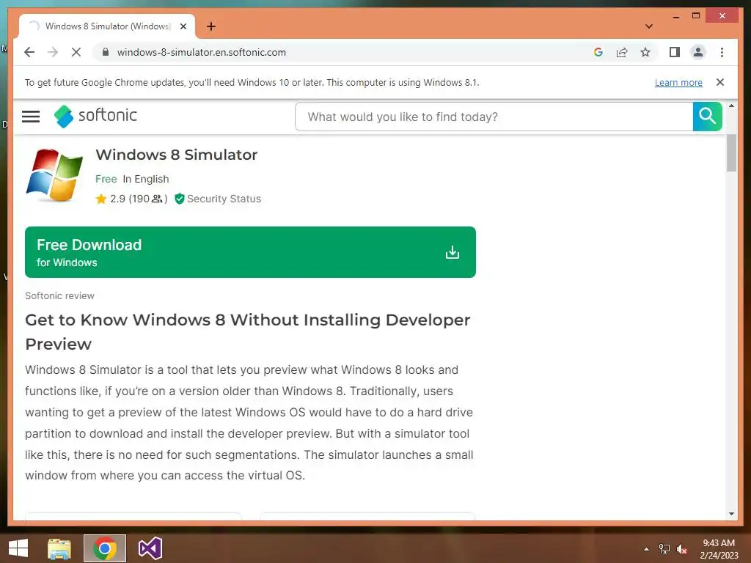Focus the Softonic search field
751x563 pixels.
coord(494,117)
